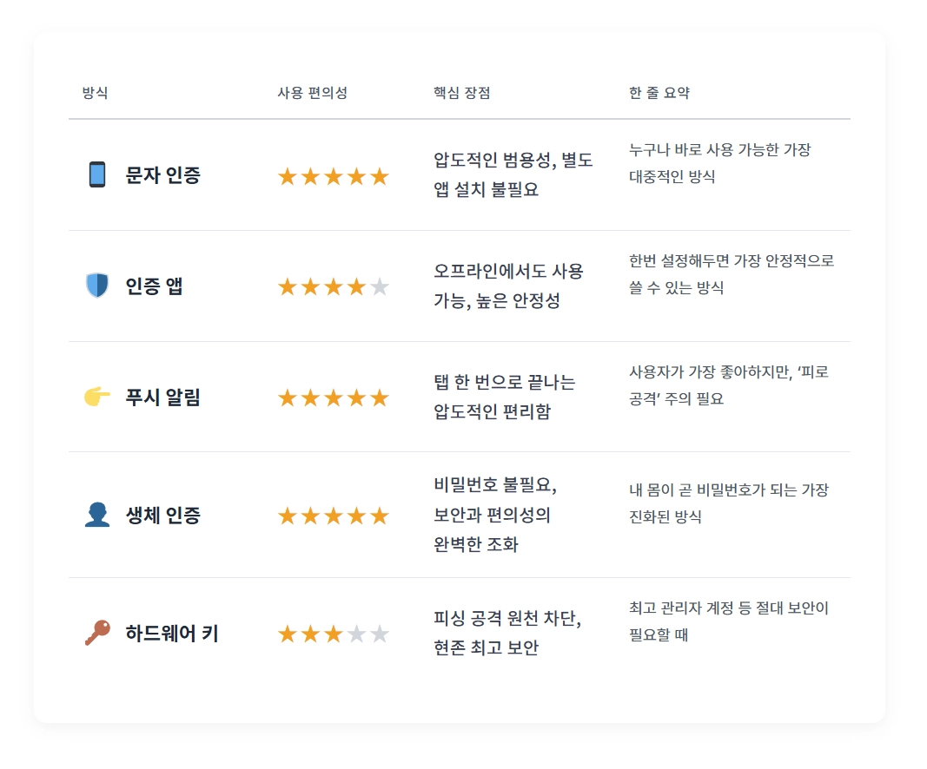Click the five-star rating for 생체 인증

[x=334, y=516]
